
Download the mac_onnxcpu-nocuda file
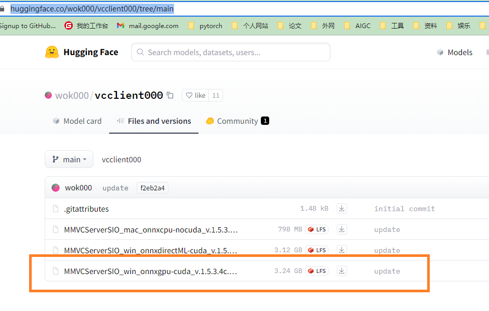pos(342,229)
